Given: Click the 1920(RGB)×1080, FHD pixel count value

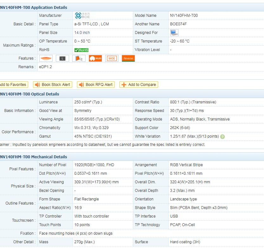Looking at the screenshot, I should click(x=94, y=165).
